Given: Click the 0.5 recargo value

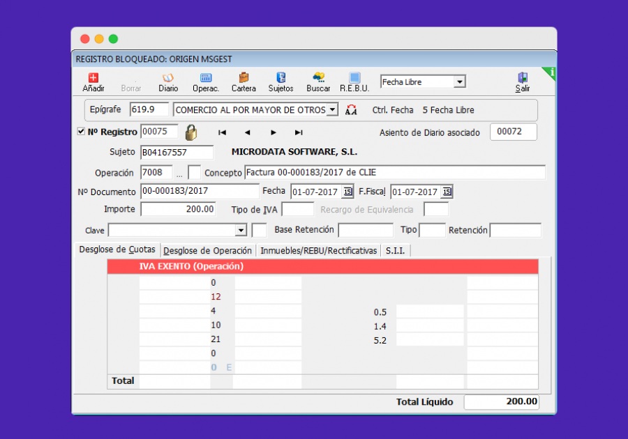Looking at the screenshot, I should tap(380, 312).
